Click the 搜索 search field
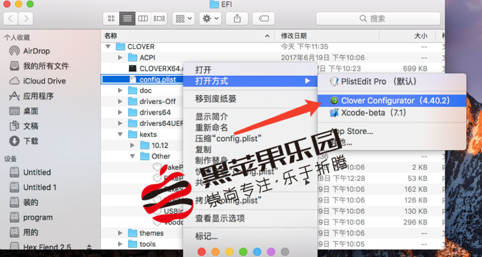482x257 pixels. point(378,19)
